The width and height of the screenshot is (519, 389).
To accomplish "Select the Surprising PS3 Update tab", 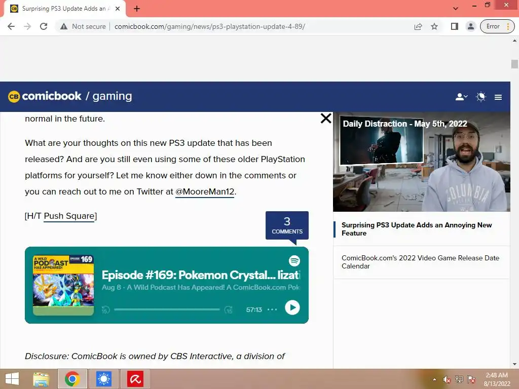I will coord(65,9).
